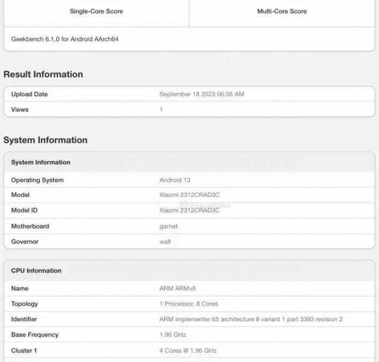This screenshot has height=362, width=379.
Task: Select the Android 13 value
Action: coord(175,180)
